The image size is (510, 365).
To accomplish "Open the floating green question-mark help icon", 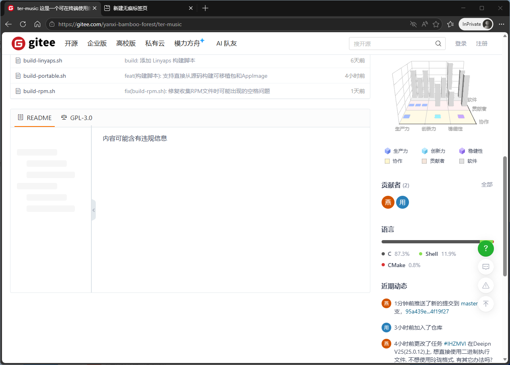I will click(486, 249).
